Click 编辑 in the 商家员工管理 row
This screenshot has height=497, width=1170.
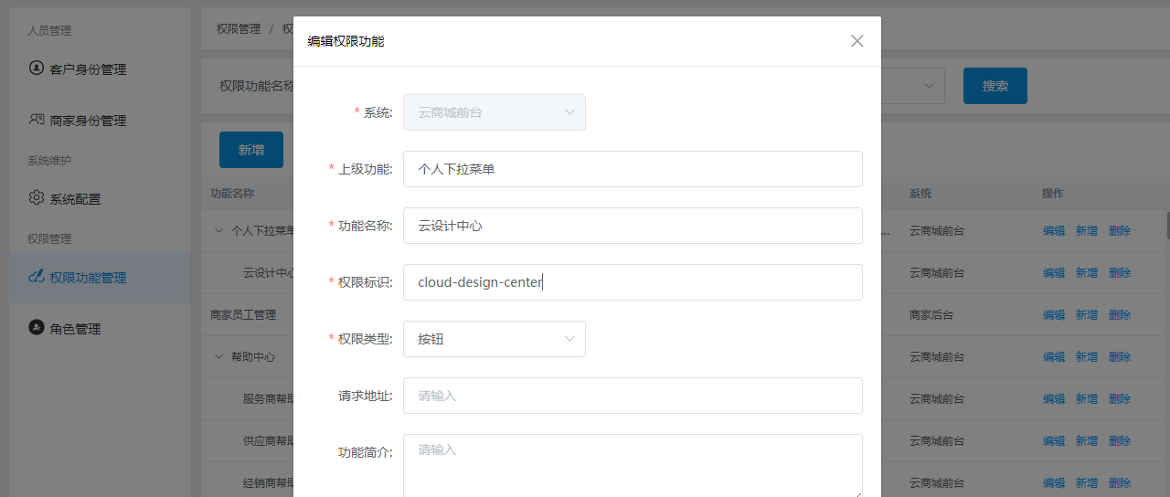pos(1054,315)
